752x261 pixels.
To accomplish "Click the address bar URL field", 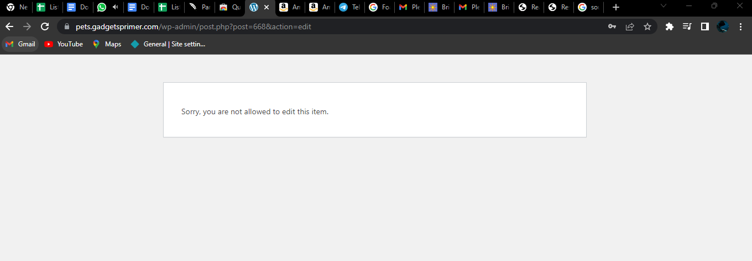I will click(332, 26).
